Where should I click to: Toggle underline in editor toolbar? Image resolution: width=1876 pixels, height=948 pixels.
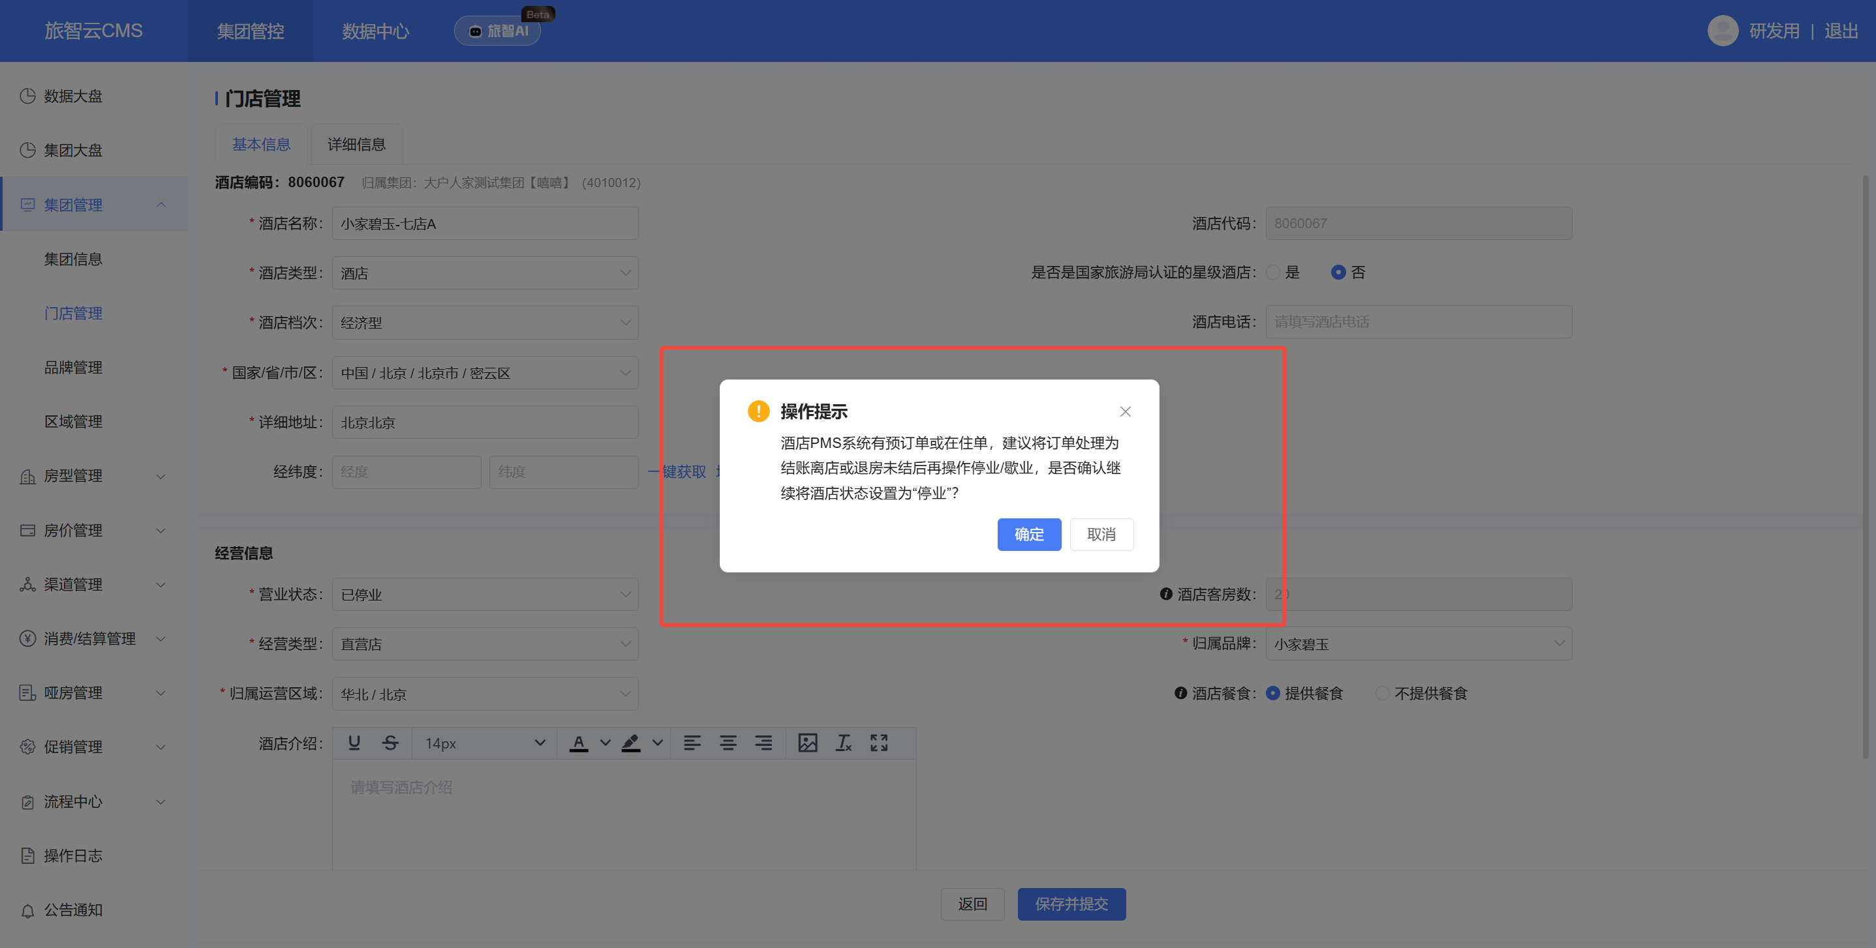(x=354, y=743)
